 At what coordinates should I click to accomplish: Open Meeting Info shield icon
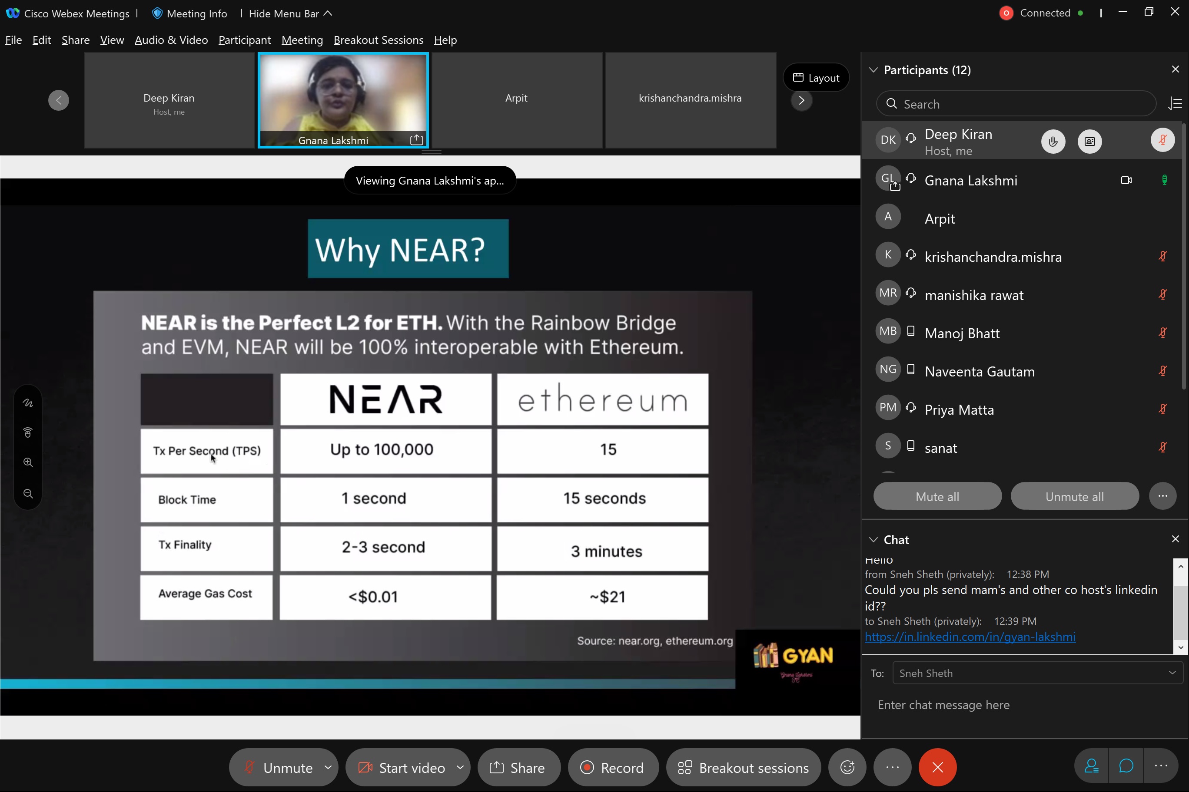[x=157, y=13]
